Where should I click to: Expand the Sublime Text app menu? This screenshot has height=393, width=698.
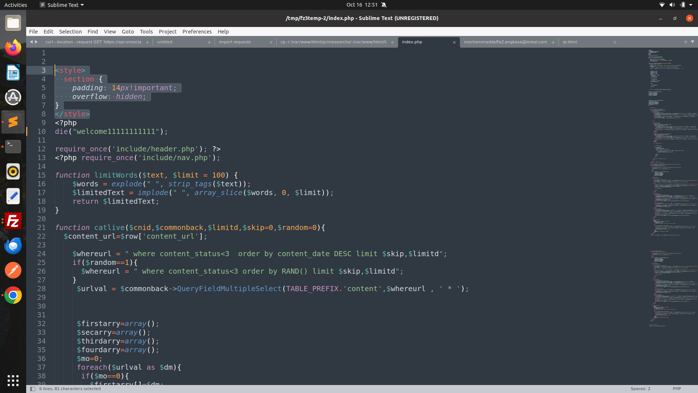pos(63,5)
